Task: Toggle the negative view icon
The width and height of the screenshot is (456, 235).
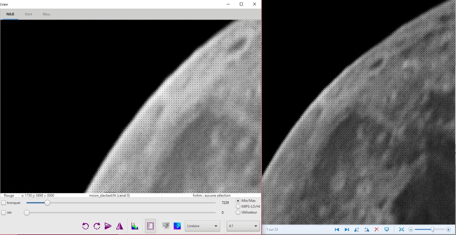Action: click(166, 226)
